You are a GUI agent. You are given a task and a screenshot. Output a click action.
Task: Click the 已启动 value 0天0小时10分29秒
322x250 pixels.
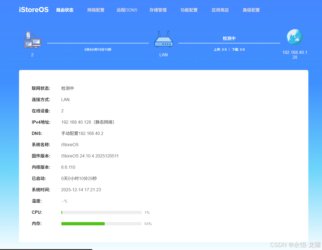(x=79, y=178)
